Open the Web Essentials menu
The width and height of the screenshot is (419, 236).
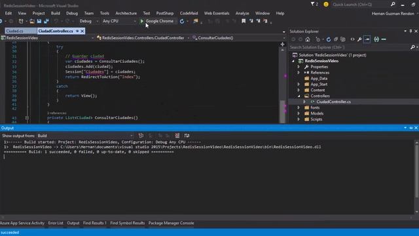tap(217, 13)
